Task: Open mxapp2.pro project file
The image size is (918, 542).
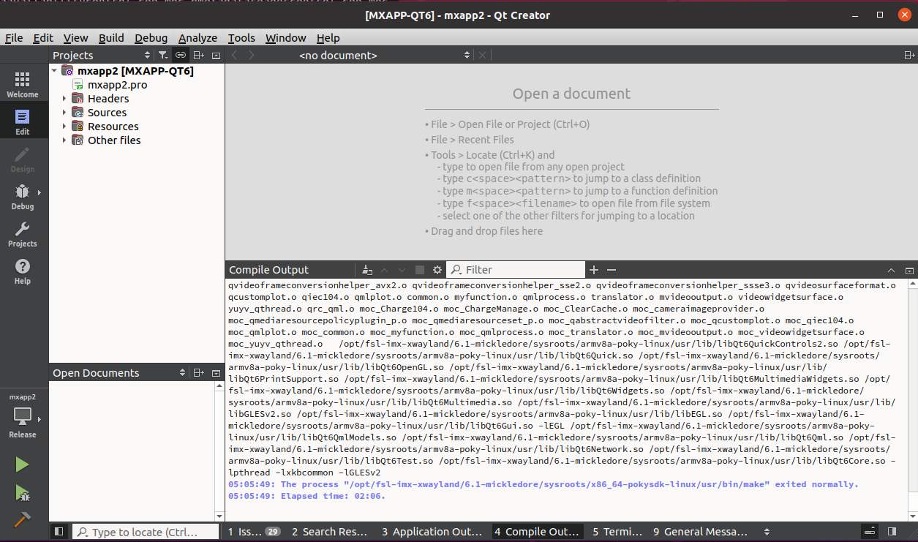Action: coord(117,85)
